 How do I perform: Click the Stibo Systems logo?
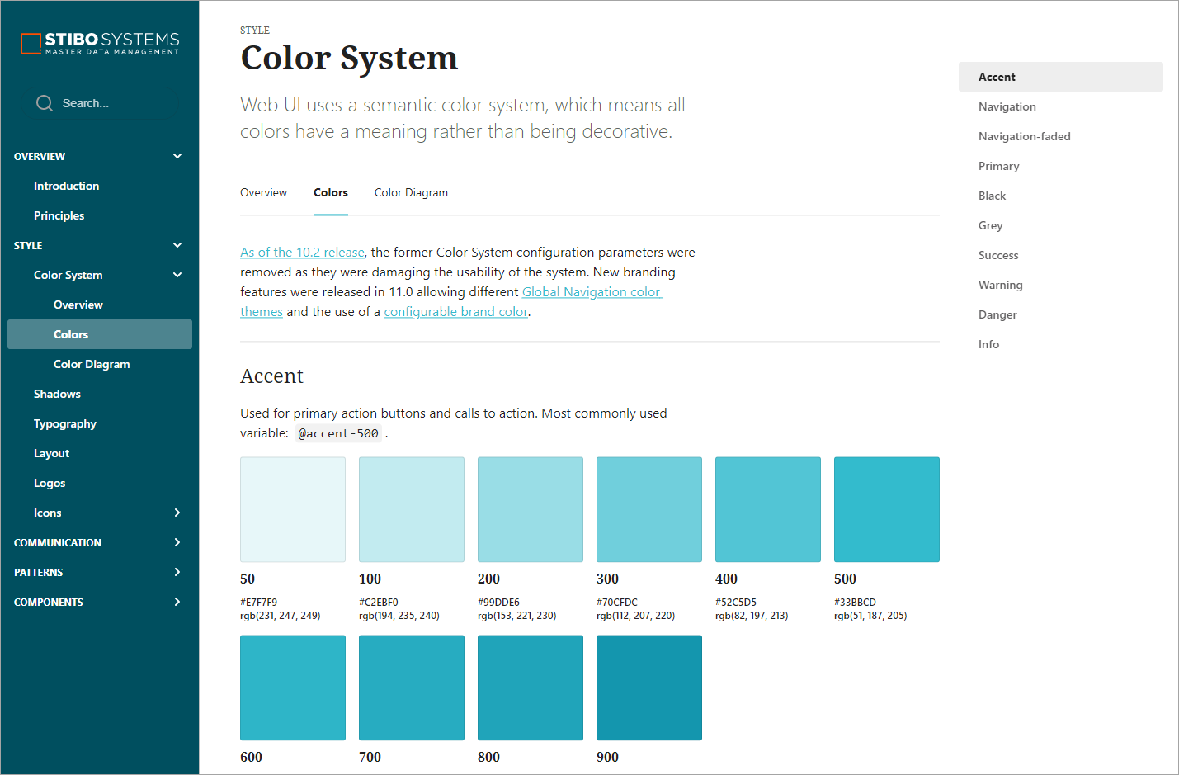pyautogui.click(x=100, y=44)
